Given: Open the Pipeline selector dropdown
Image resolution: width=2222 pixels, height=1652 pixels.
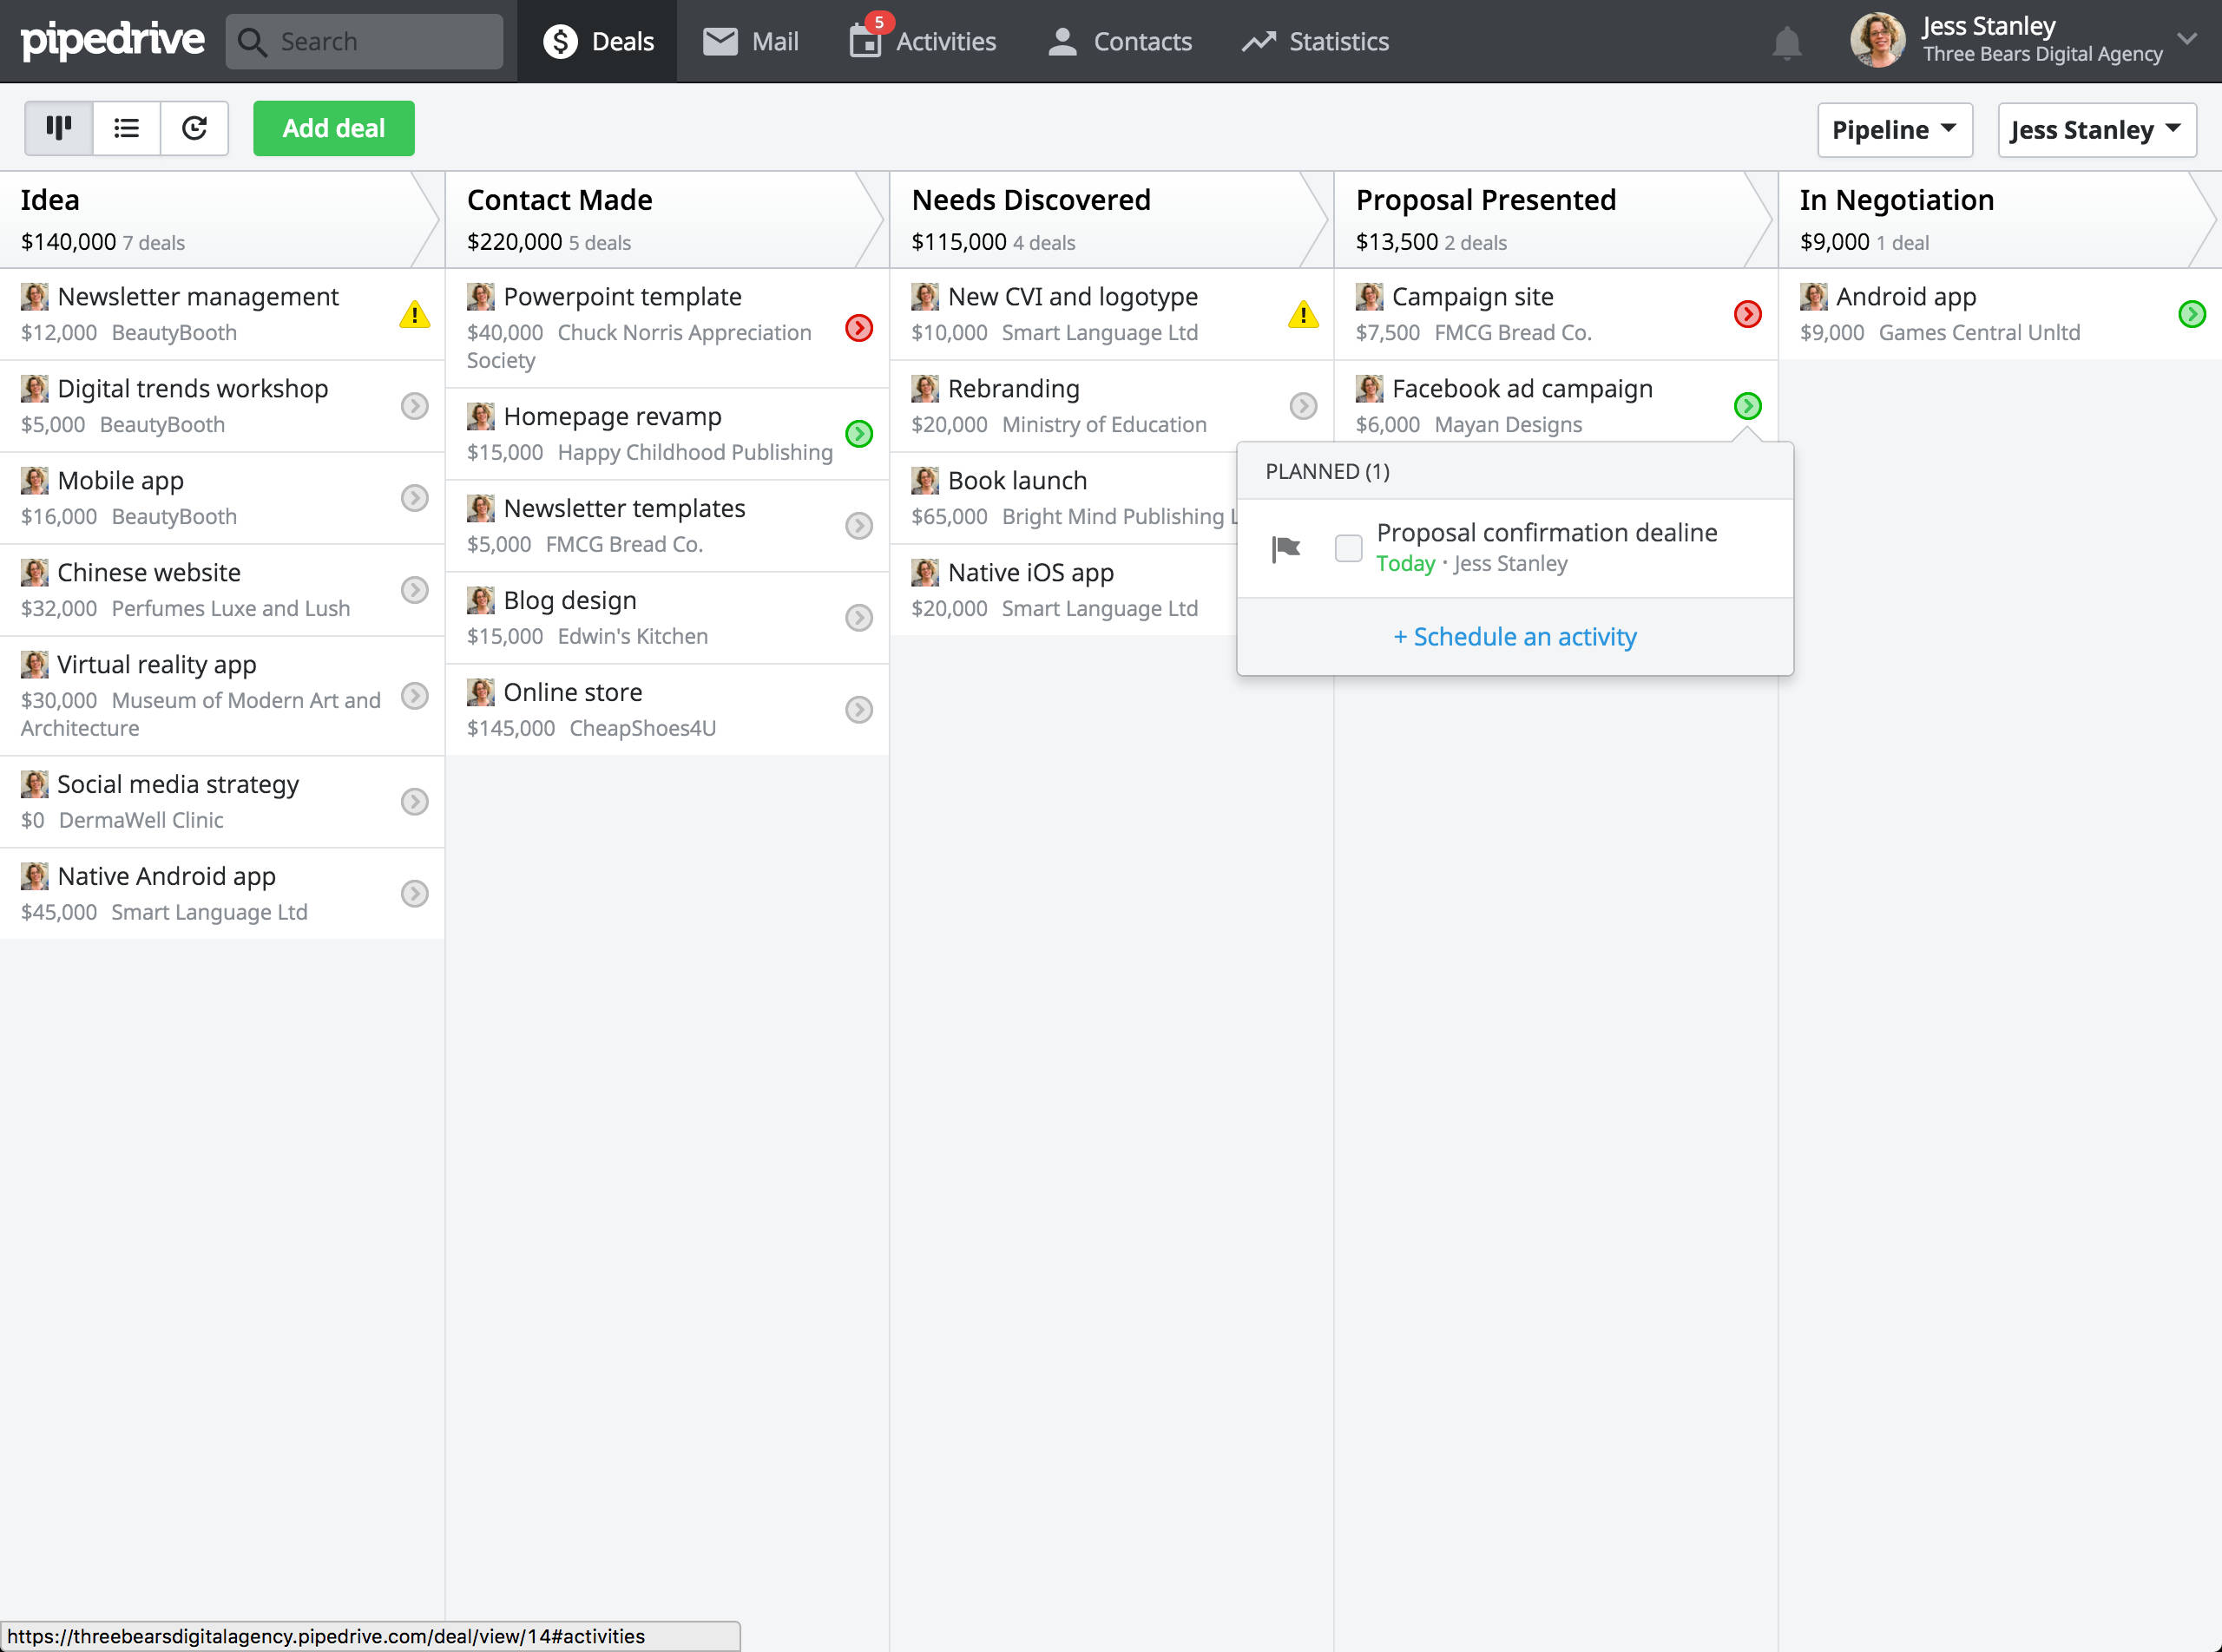Looking at the screenshot, I should click(x=1894, y=129).
